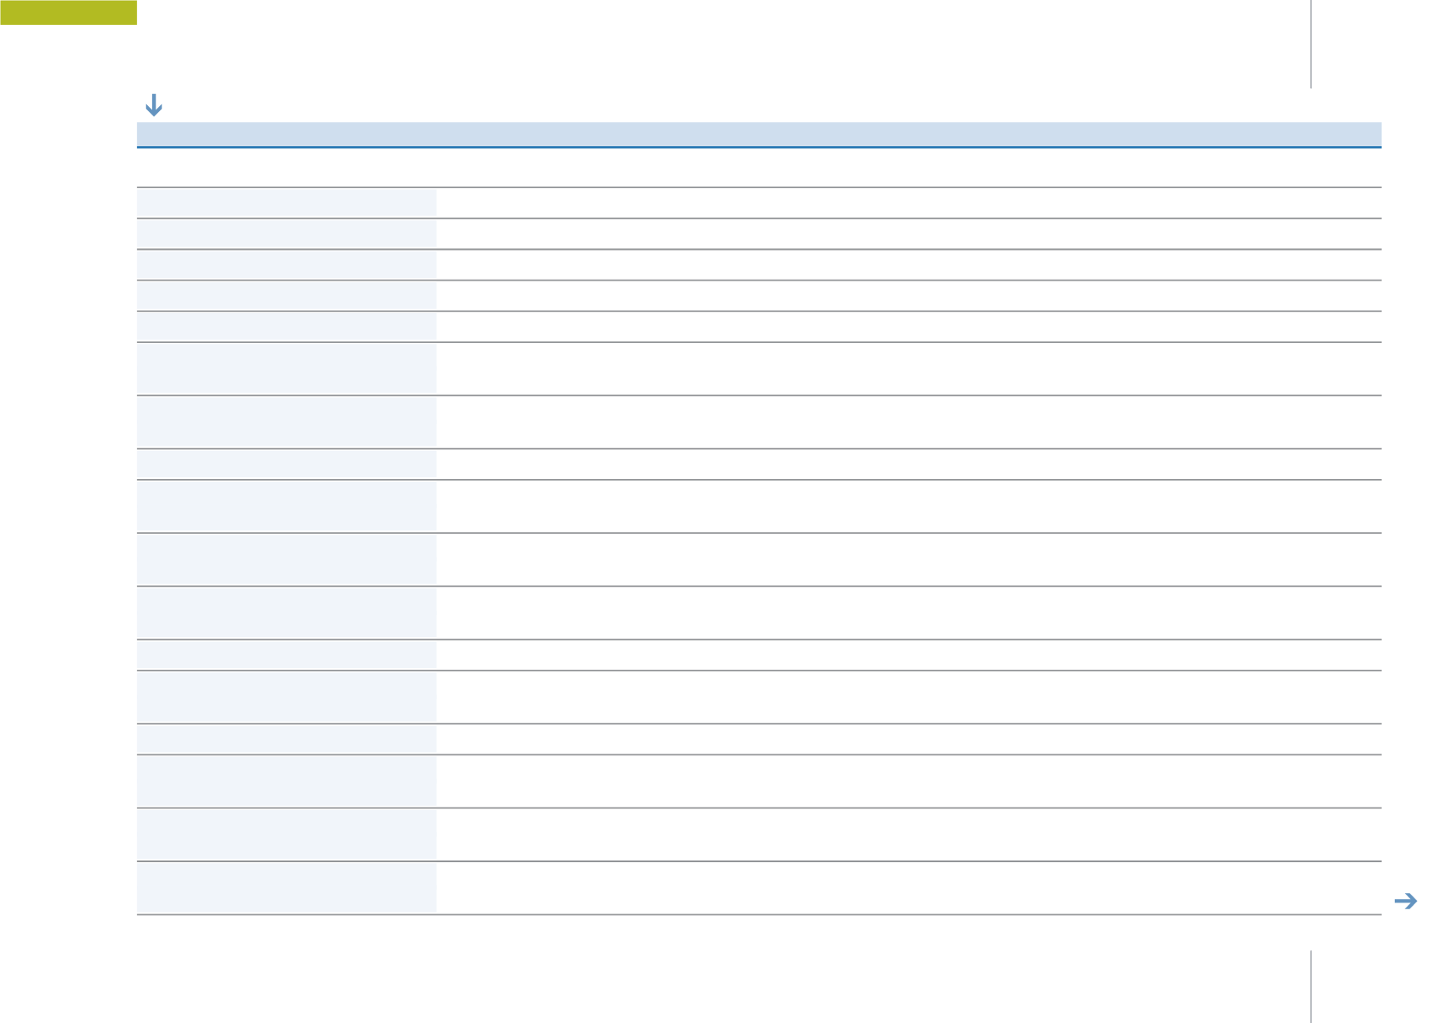The image size is (1447, 1023).
Task: Click the blue right arrow beside the table
Action: pyautogui.click(x=1406, y=901)
